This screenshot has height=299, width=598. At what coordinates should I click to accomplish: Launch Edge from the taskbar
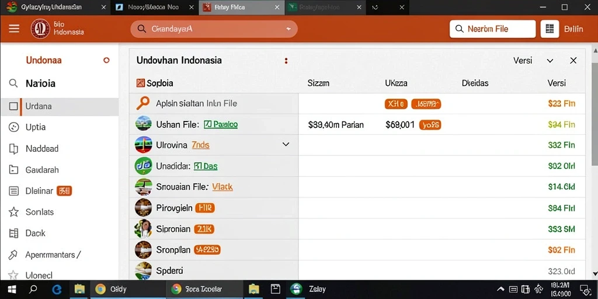(57, 290)
